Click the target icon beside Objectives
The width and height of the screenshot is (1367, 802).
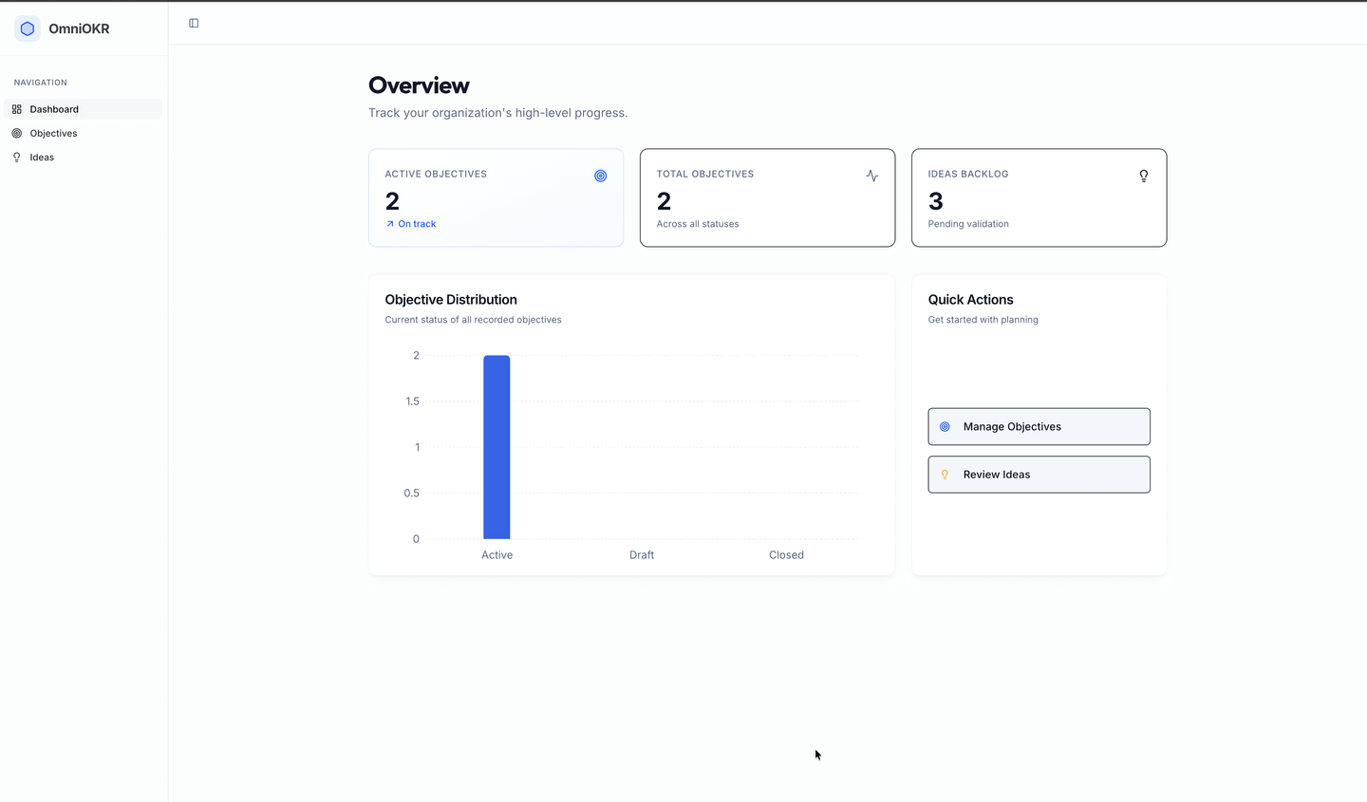tap(16, 133)
